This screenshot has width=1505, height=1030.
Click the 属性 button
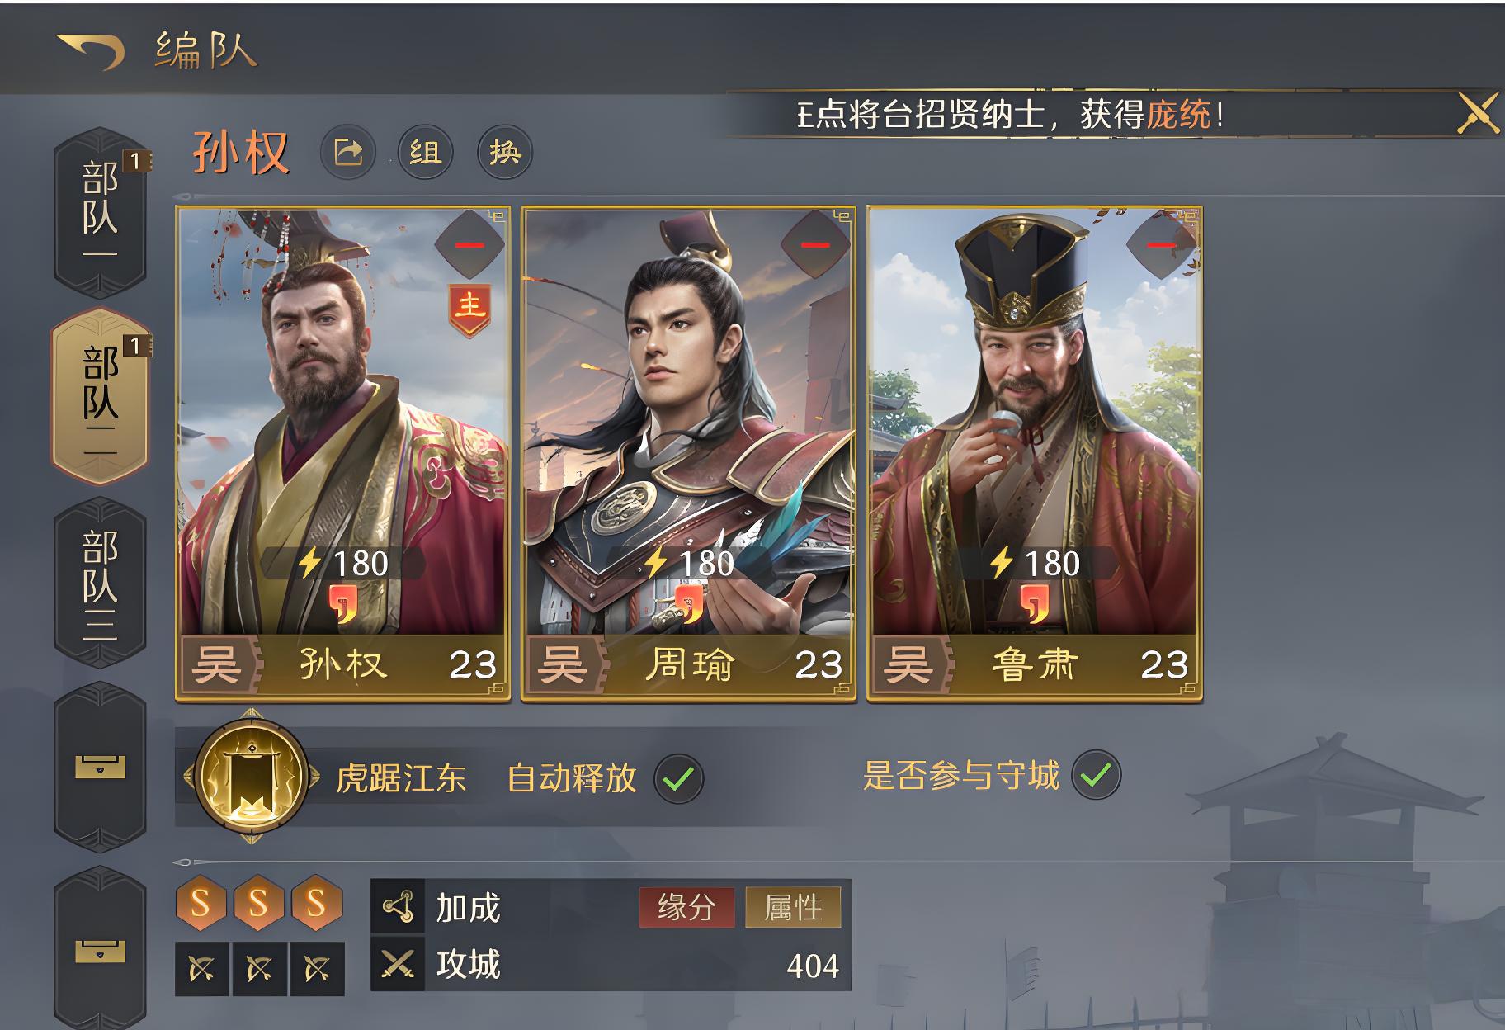(x=793, y=908)
